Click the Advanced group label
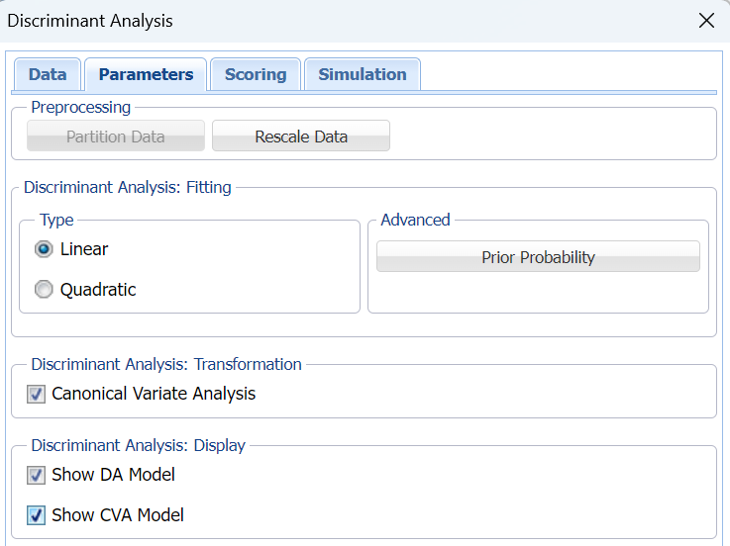 click(415, 220)
